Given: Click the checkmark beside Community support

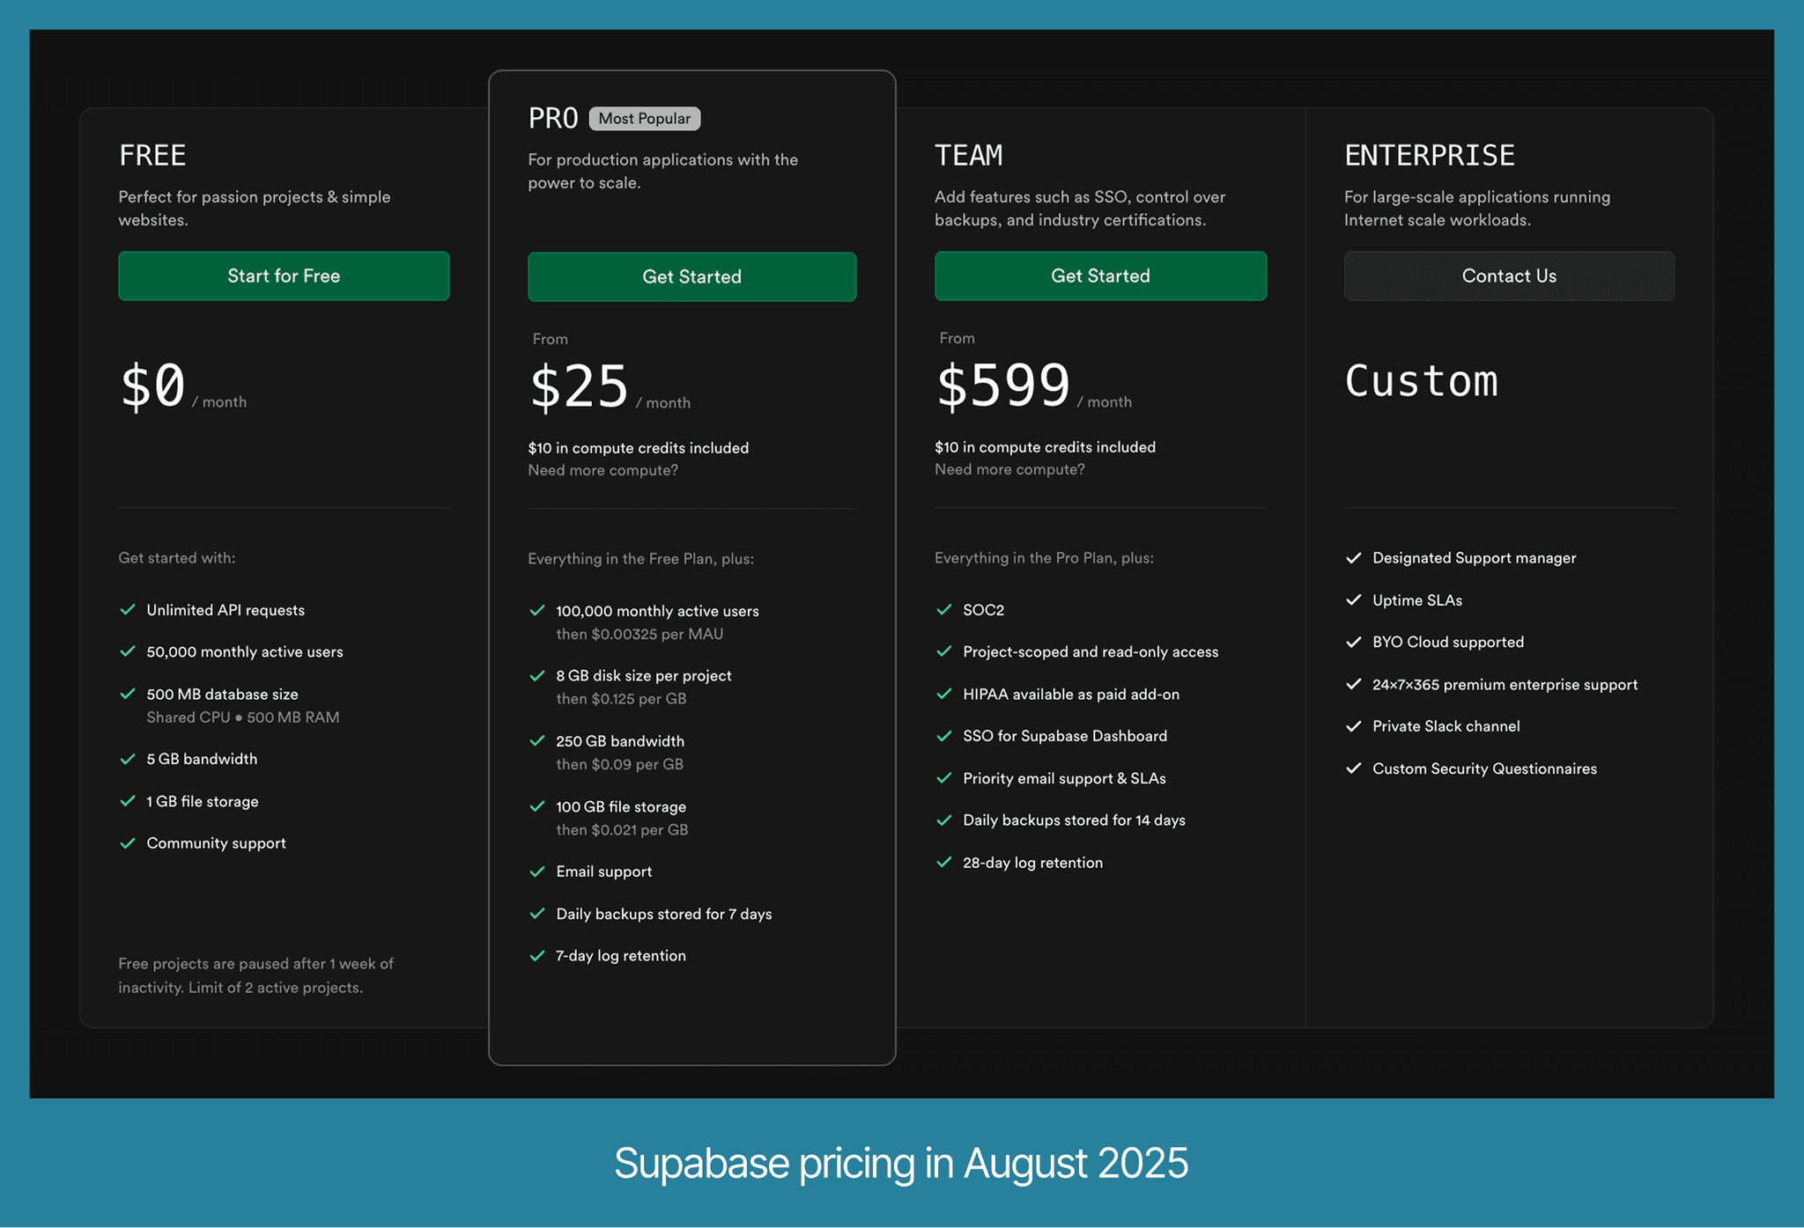Looking at the screenshot, I should (127, 842).
